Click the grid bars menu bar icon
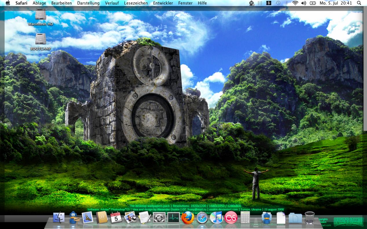Viewport: 367px width, 229px height. 260,3
